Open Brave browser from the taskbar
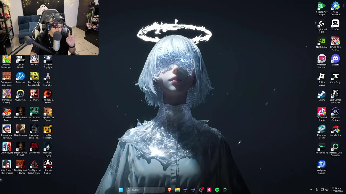The width and height of the screenshot is (346, 194). coord(169,190)
